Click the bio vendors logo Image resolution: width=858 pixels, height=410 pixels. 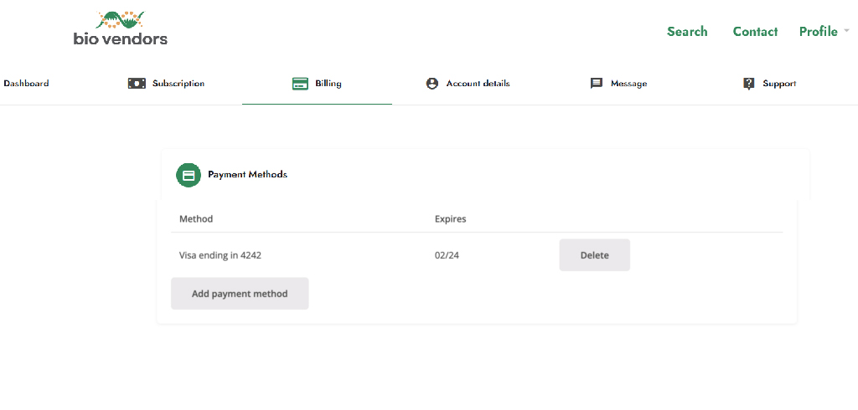121,28
